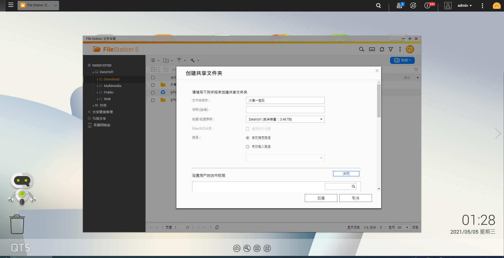Select the 自动指定路径 radio button
The image size is (504, 258).
click(247, 138)
